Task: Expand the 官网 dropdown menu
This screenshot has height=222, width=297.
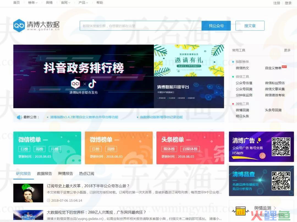Action: 66,3
